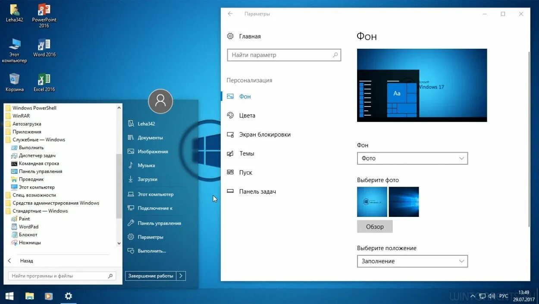The width and height of the screenshot is (539, 304).
Task: Click the РУС language indicator in tray
Action: (504, 296)
